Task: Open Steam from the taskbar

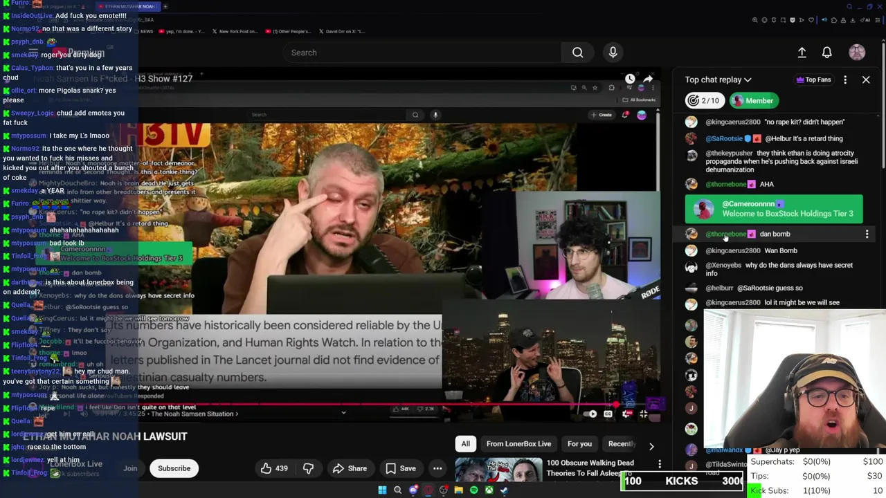Action: point(504,490)
